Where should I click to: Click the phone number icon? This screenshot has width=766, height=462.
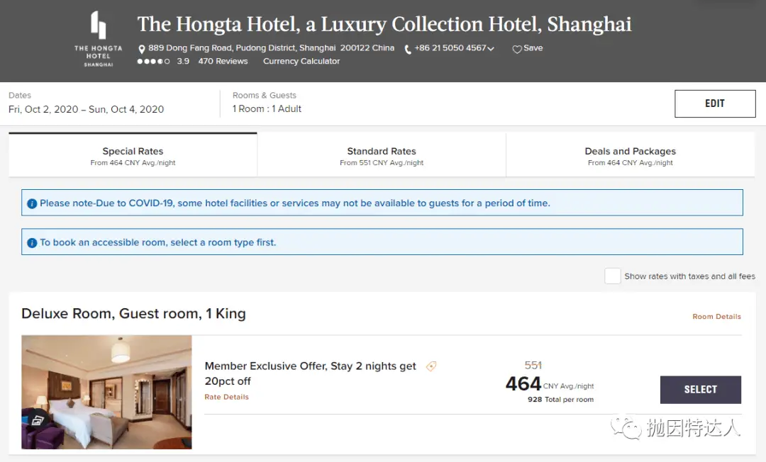[x=408, y=49]
